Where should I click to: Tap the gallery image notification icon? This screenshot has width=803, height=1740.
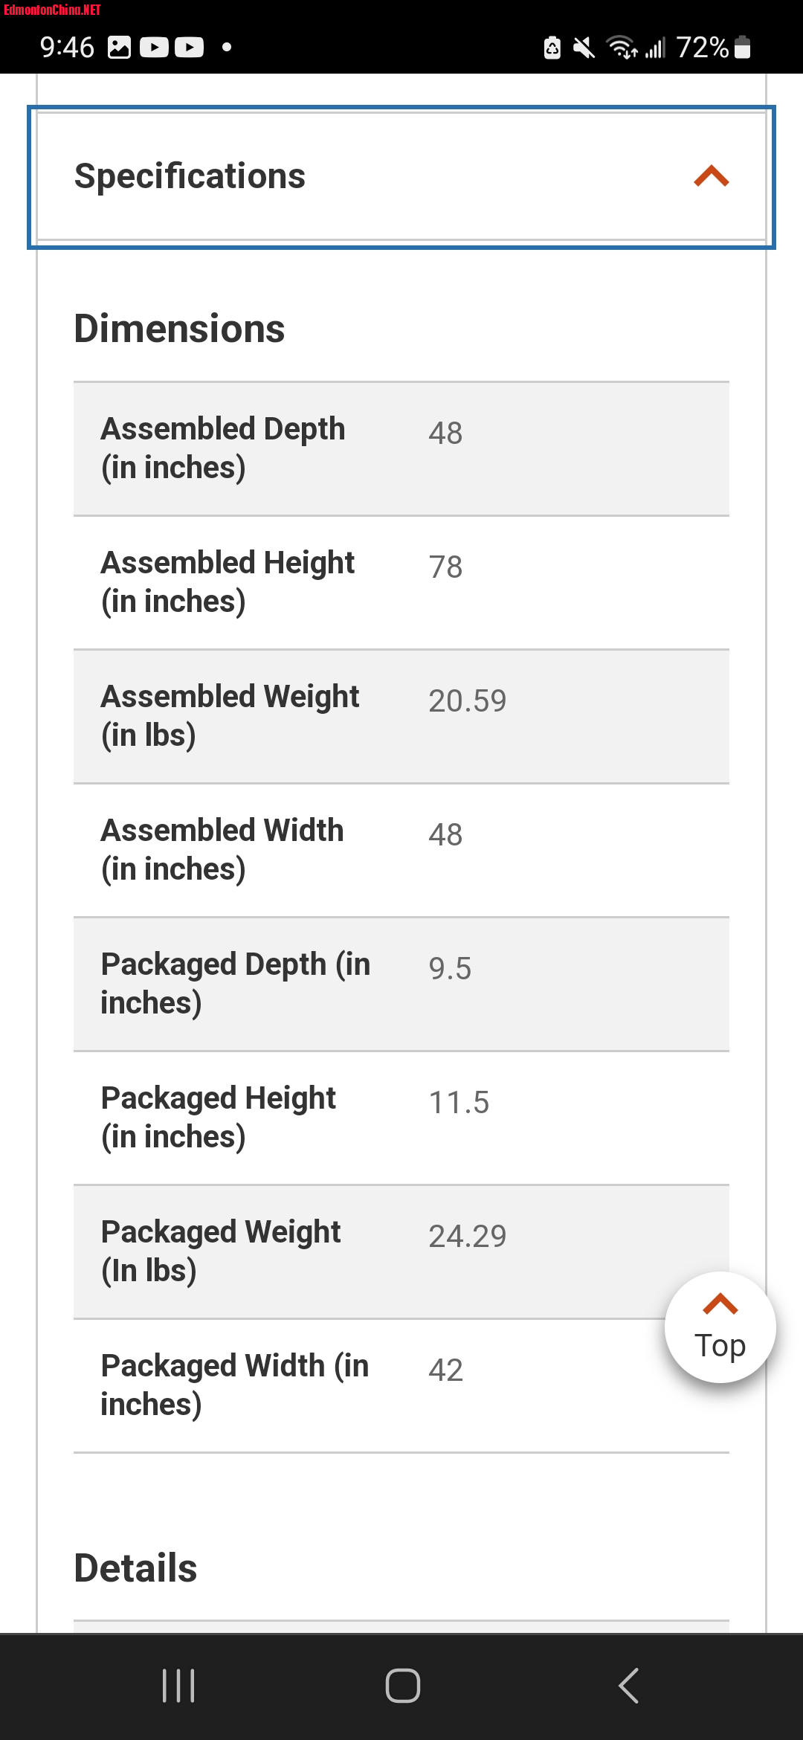119,48
